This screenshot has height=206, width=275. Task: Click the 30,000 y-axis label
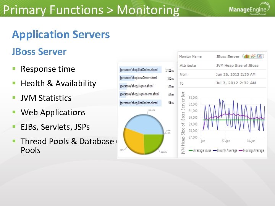[193, 117]
